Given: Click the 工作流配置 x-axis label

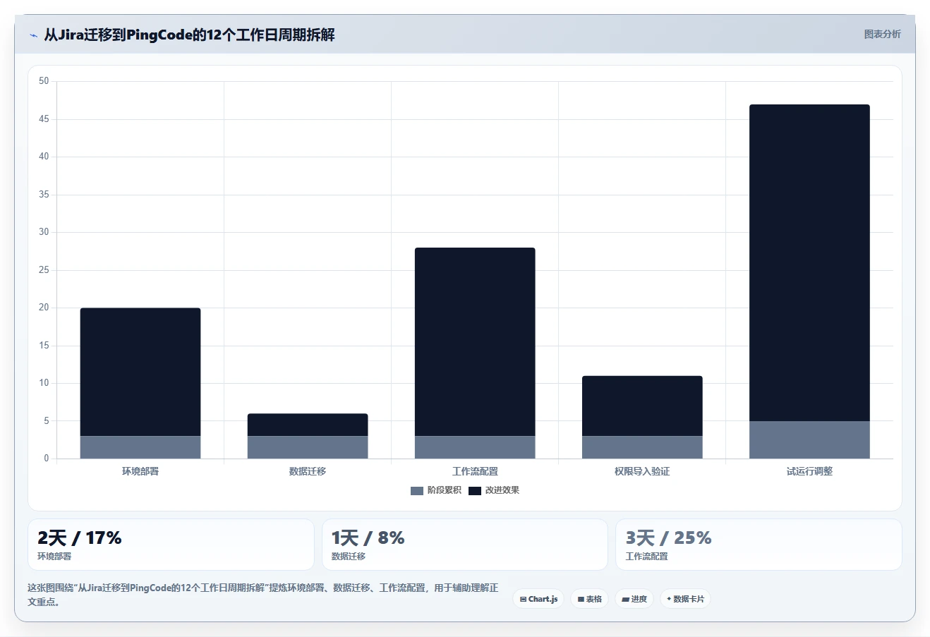Looking at the screenshot, I should click(475, 471).
